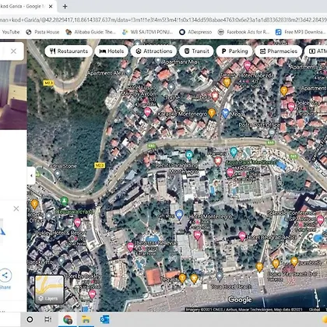Open the place photo thumbnail

(x=13, y=95)
